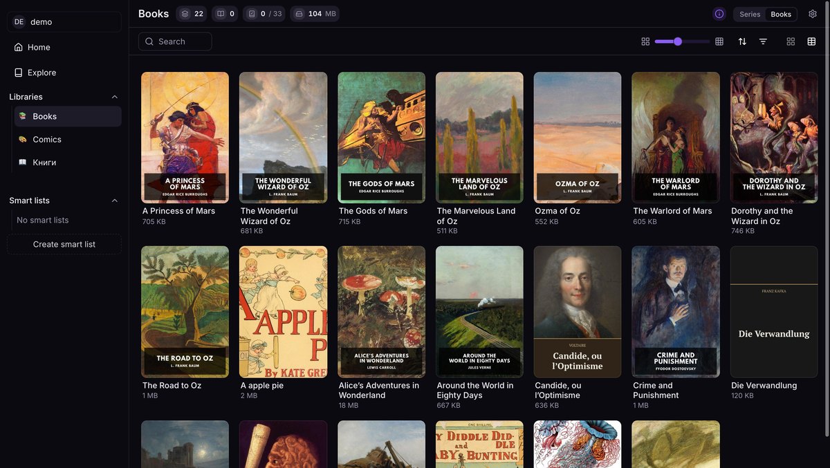The height and width of the screenshot is (468, 830).
Task: Click the 104 MB storage size badge
Action: pos(315,14)
